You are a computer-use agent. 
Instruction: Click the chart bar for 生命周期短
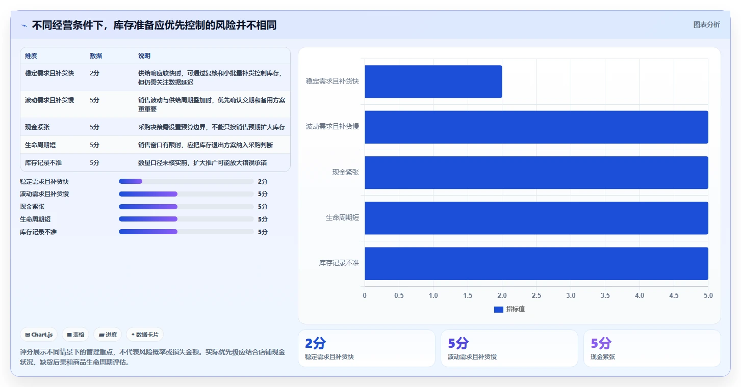pyautogui.click(x=536, y=218)
